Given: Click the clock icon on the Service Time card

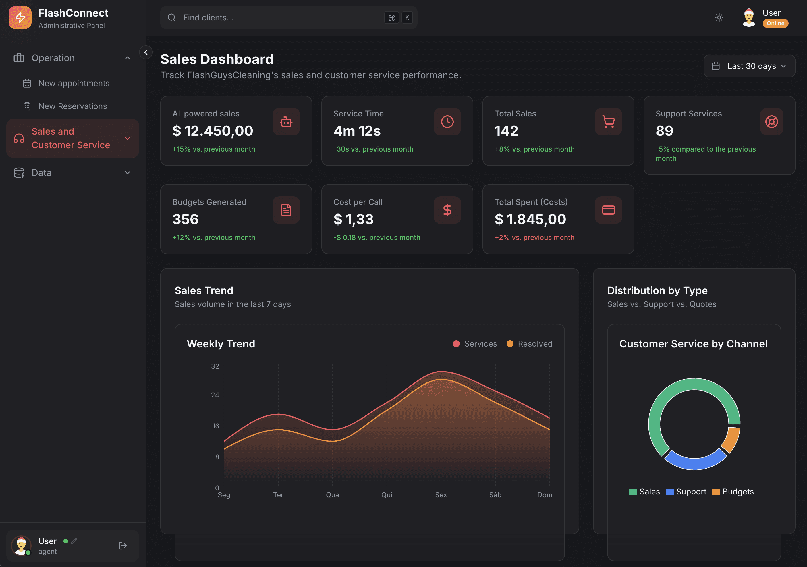Looking at the screenshot, I should coord(447,122).
